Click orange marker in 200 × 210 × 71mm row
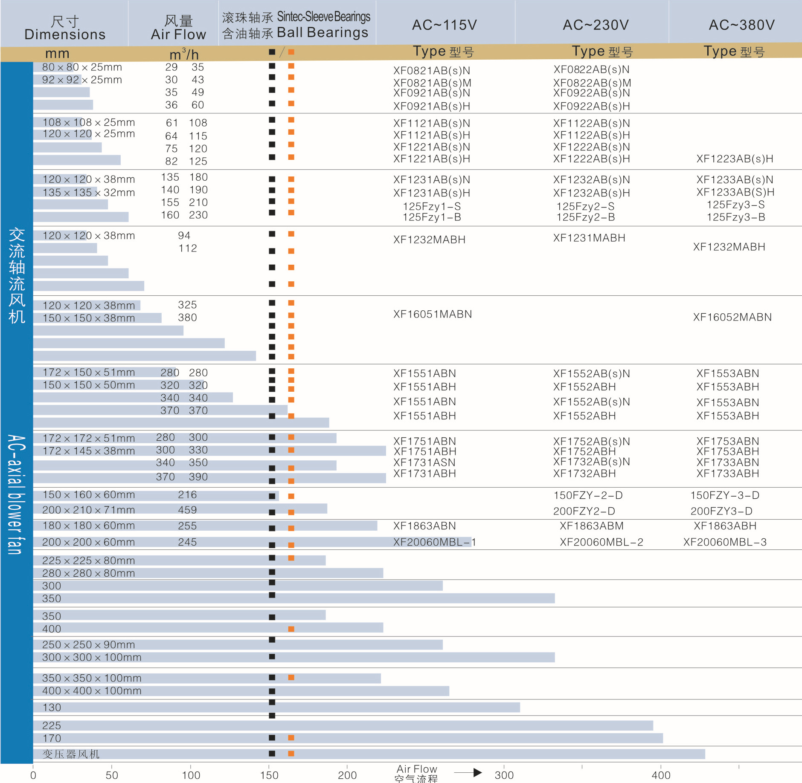802x783 pixels. tap(291, 512)
